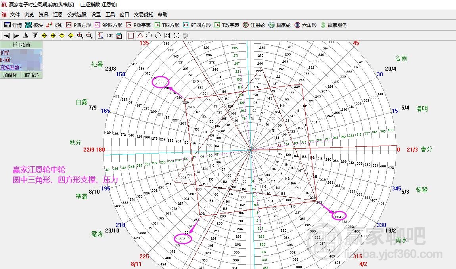Open the 窗口 menu
456x269 pixels.
[125, 15]
